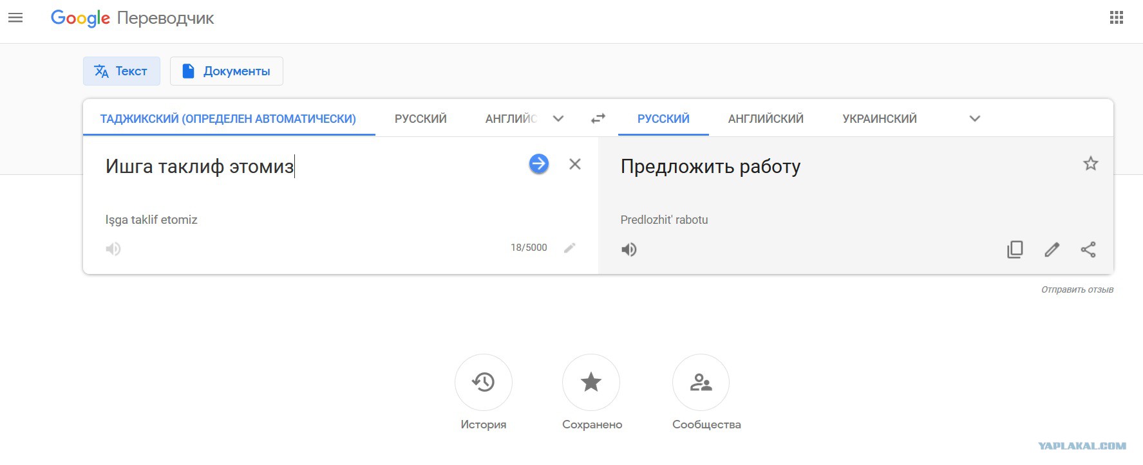The width and height of the screenshot is (1143, 465).
Task: Select the Текст mode button
Action: point(121,71)
